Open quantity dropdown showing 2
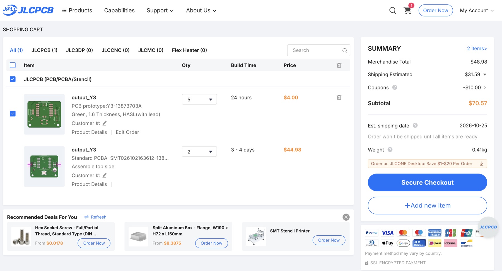502x271 pixels. pos(199,152)
